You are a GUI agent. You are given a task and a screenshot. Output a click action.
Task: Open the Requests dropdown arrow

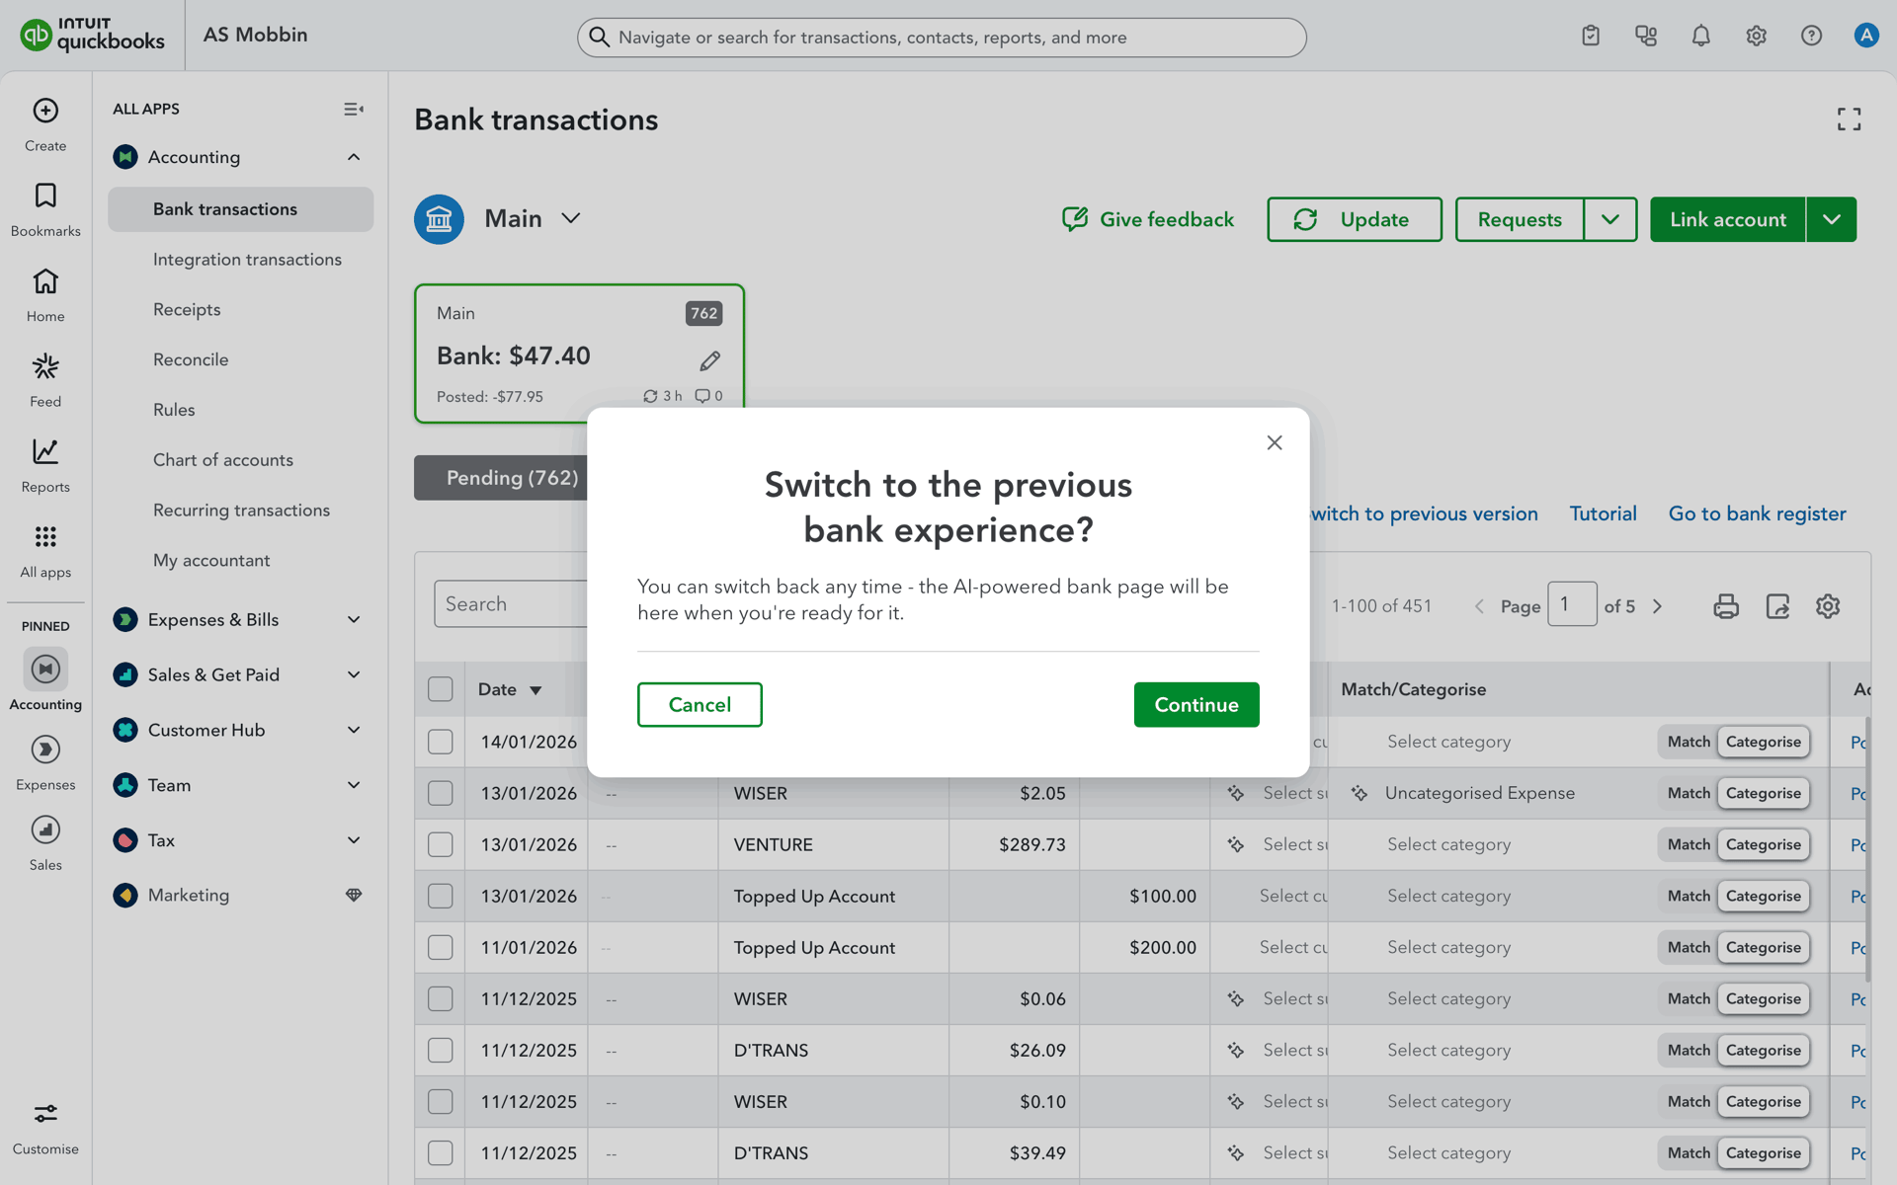tap(1610, 219)
